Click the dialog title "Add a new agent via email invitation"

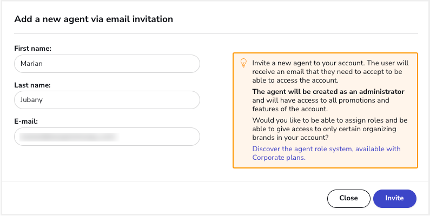[x=94, y=19]
